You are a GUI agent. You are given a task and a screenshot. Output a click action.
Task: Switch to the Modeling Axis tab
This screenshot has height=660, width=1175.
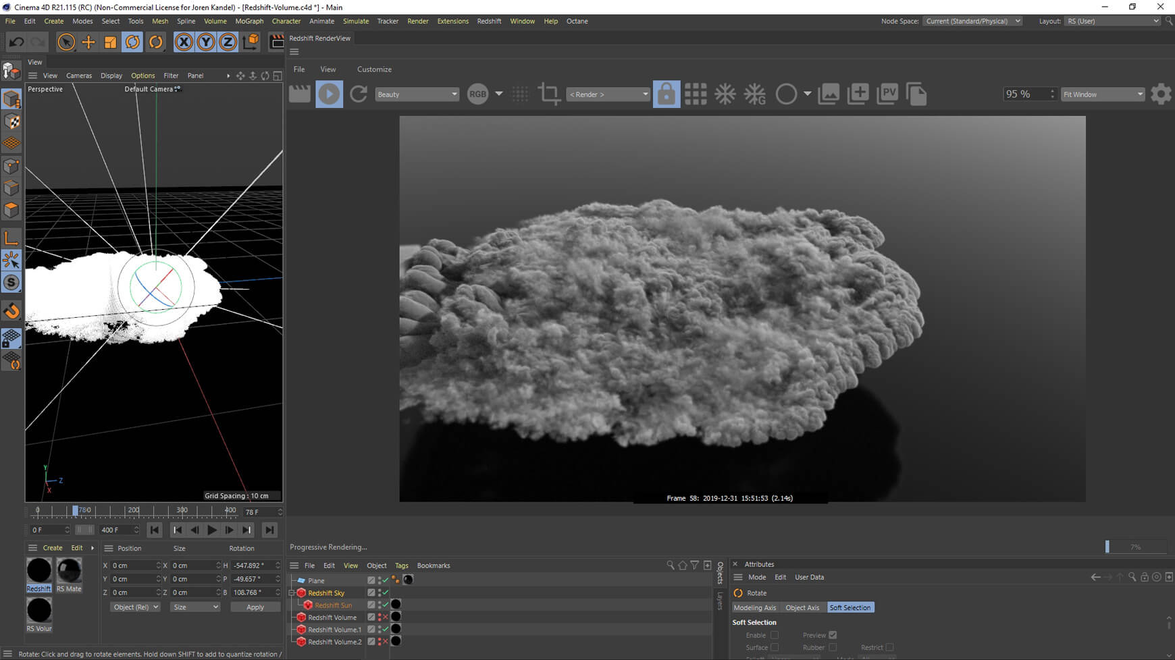pos(755,607)
